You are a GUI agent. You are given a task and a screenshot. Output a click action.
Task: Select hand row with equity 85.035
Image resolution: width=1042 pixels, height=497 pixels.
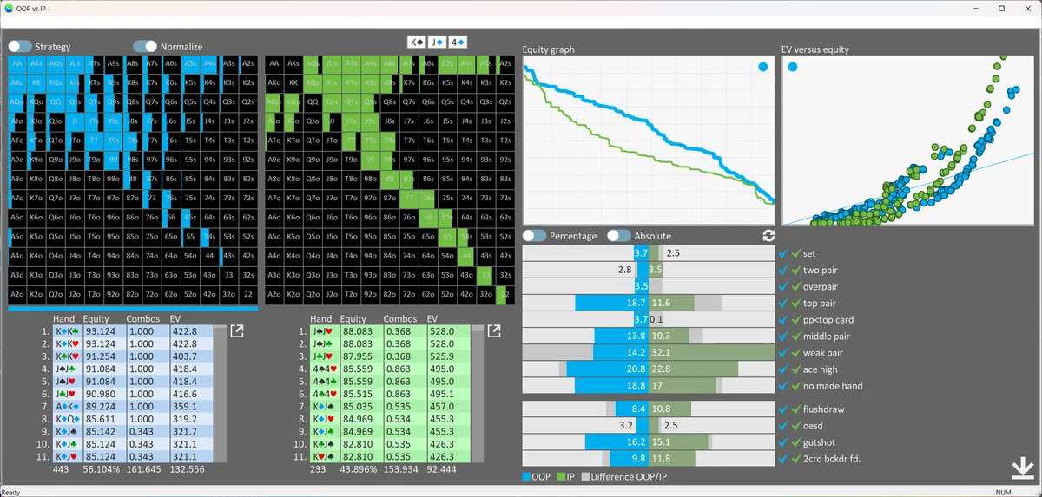coord(390,405)
